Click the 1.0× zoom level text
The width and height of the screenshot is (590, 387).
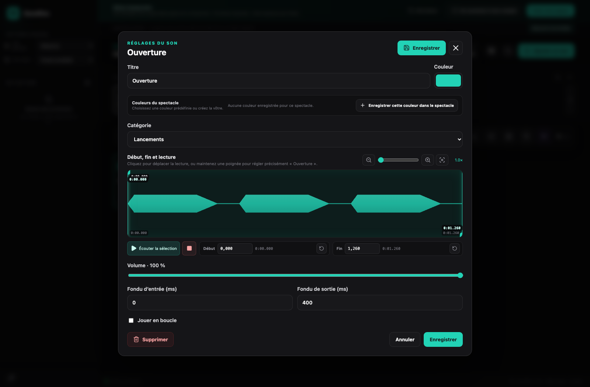458,160
